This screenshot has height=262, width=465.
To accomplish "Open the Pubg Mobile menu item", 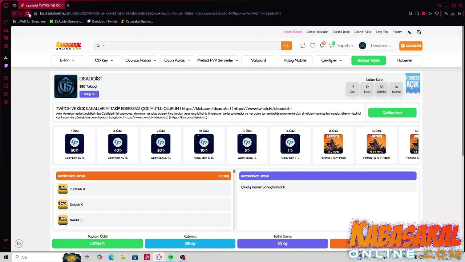I will point(295,60).
